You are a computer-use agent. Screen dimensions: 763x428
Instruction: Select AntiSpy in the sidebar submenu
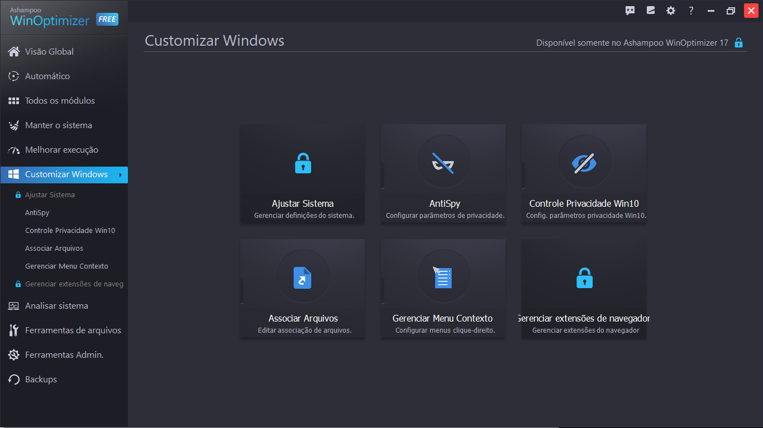(37, 213)
